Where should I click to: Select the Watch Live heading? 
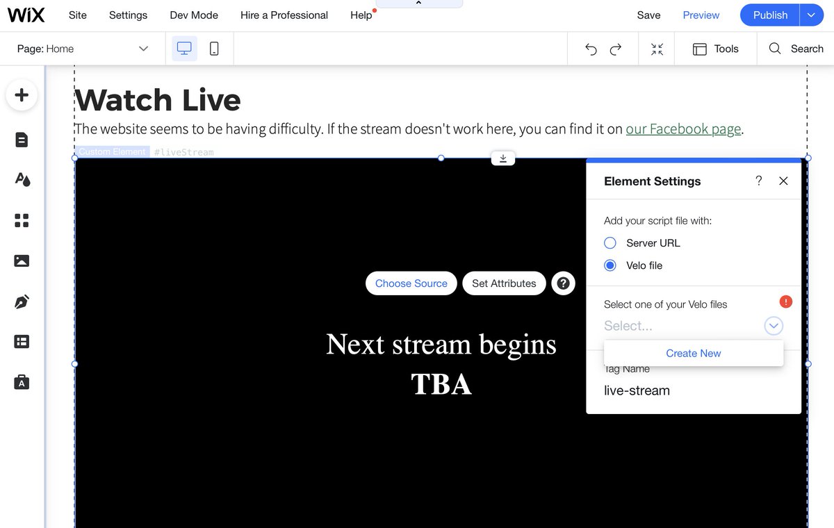coord(158,100)
